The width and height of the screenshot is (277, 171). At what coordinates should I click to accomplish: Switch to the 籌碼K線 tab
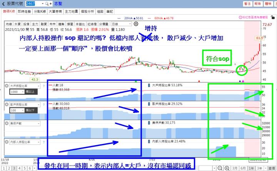pos(9,11)
